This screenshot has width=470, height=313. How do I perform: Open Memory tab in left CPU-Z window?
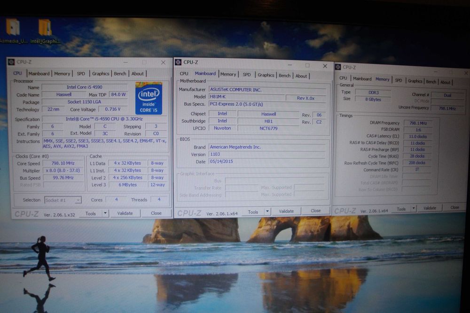pyautogui.click(x=62, y=73)
